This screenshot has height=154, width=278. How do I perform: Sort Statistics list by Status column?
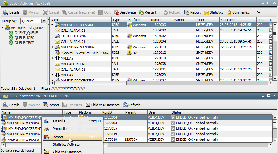click(x=221, y=112)
